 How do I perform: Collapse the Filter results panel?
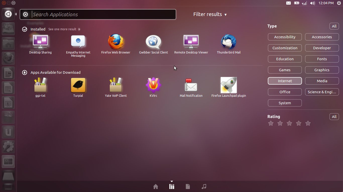(210, 14)
